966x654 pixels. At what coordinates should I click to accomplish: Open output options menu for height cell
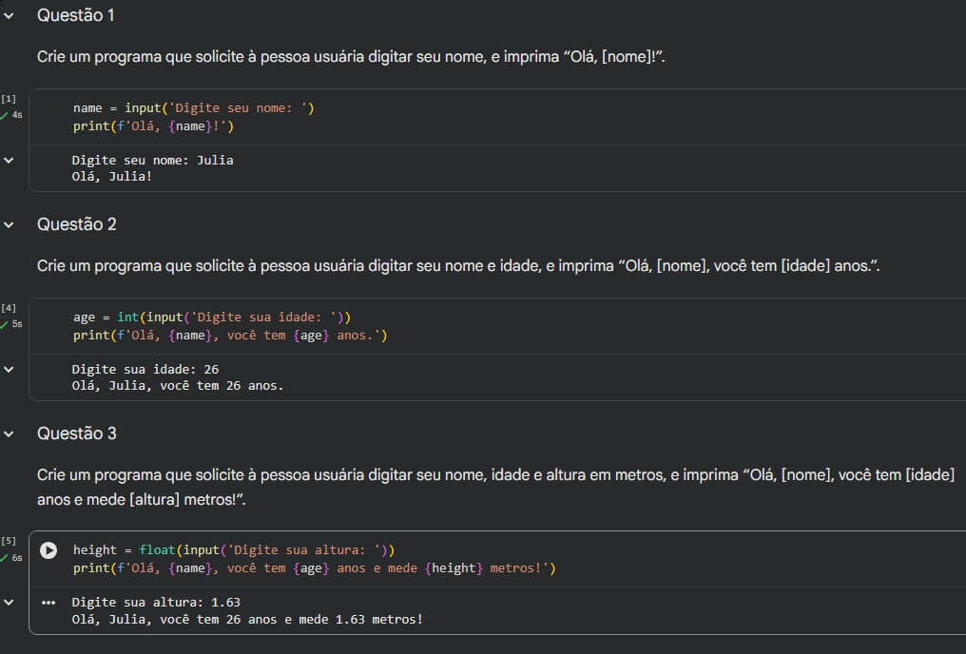point(48,603)
